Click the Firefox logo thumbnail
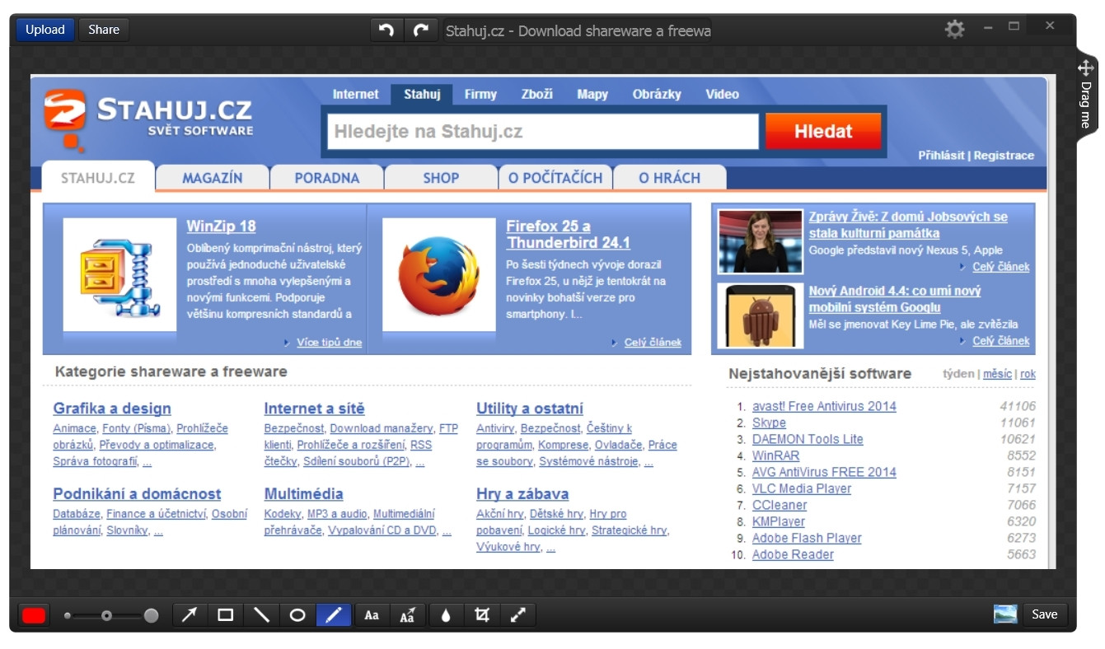 click(x=439, y=274)
